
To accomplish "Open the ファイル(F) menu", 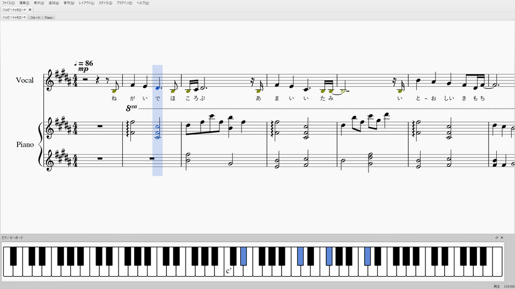I will coord(8,3).
